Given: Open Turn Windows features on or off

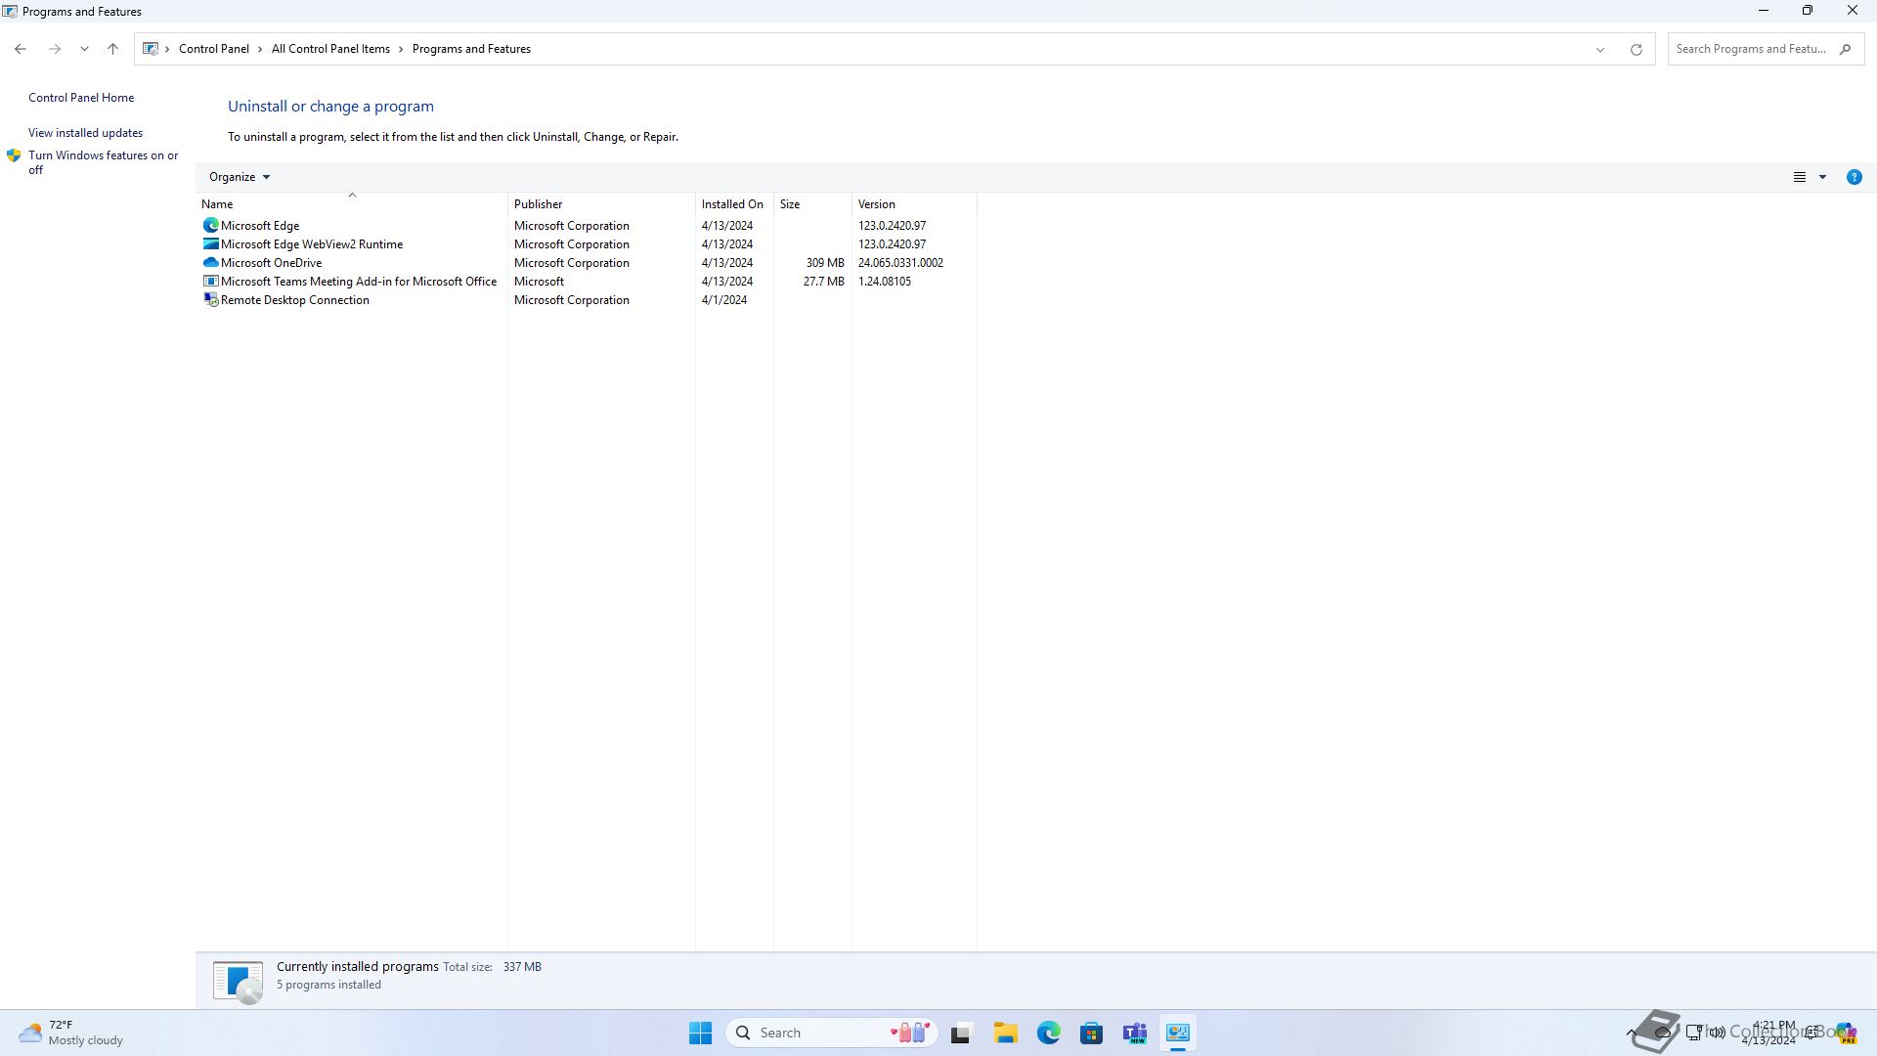Looking at the screenshot, I should coord(103,162).
